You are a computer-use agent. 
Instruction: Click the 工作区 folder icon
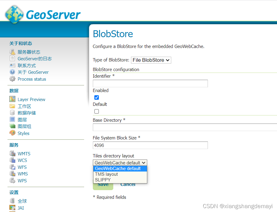click(12, 106)
